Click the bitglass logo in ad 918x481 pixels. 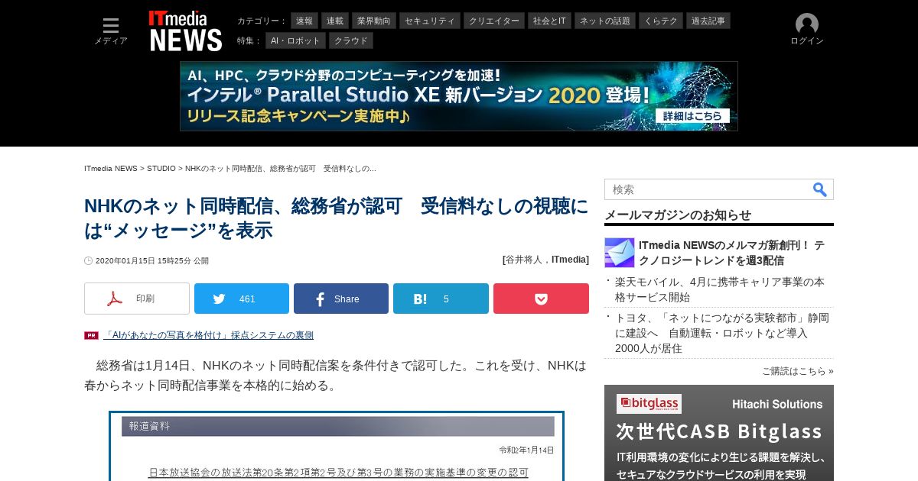click(x=649, y=404)
